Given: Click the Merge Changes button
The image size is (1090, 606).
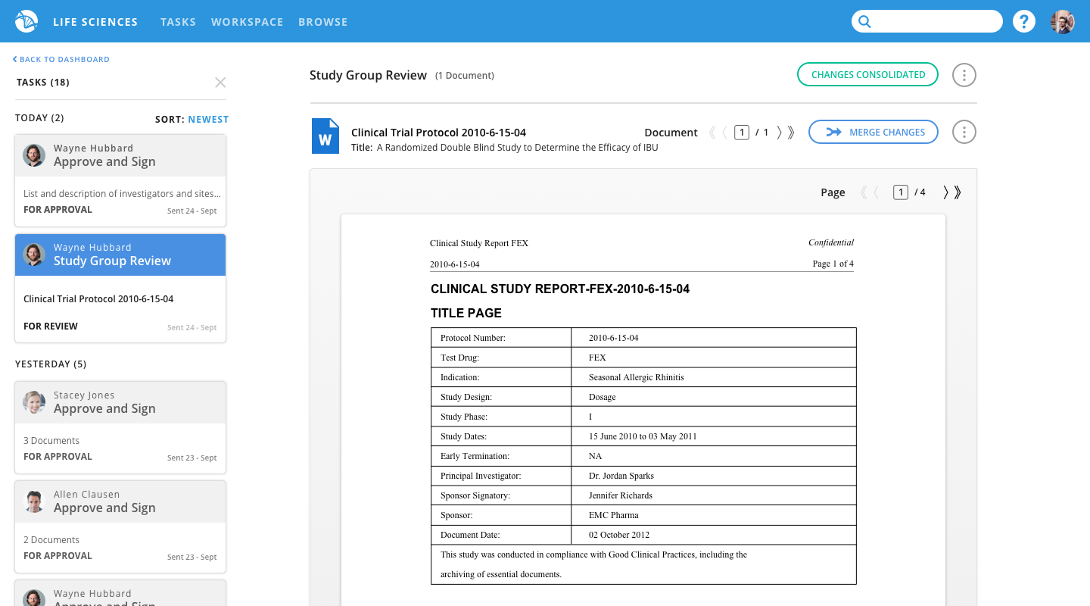Looking at the screenshot, I should (x=874, y=133).
